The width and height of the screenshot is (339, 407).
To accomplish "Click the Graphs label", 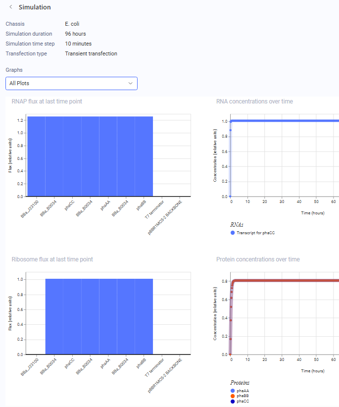I will (x=14, y=70).
